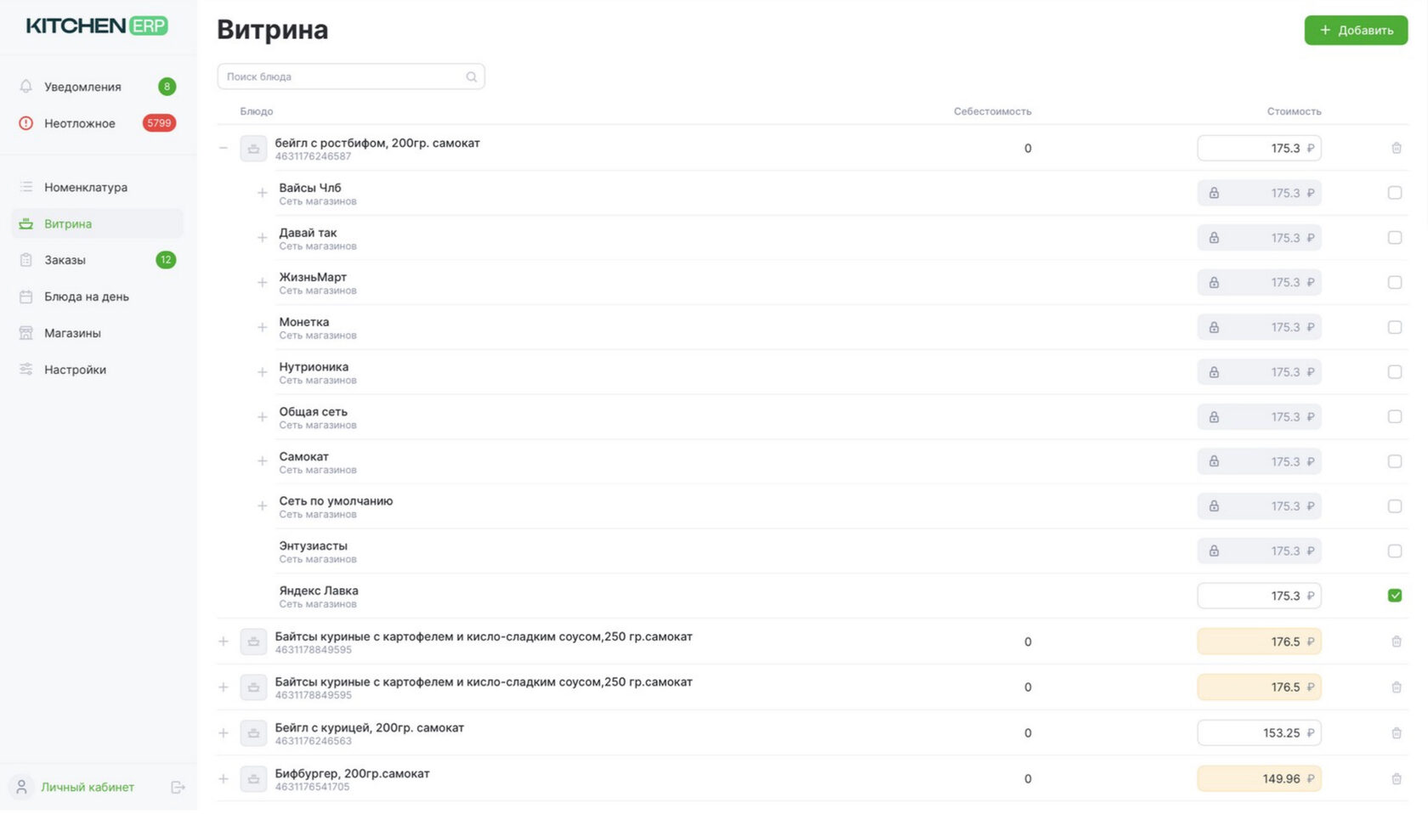
Task: Delete the first Байтсы куриные row via trash
Action: [1396, 642]
